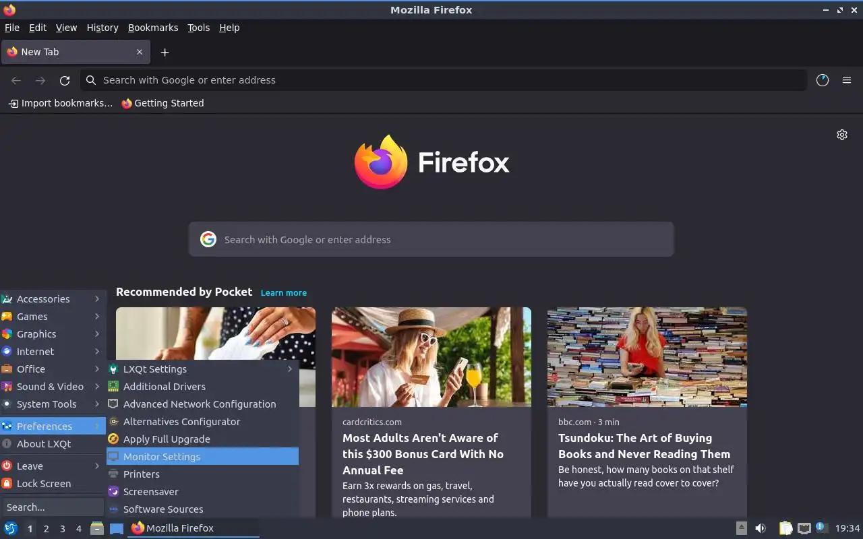
Task: Switch to workspace 2
Action: point(47,529)
